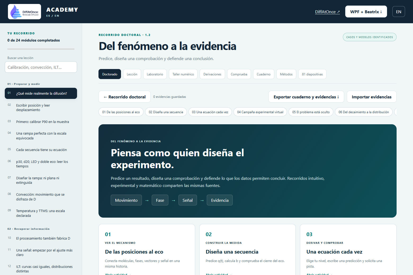Select chip 05 El problema está oculto
413x275 pixels.
pos(311,112)
